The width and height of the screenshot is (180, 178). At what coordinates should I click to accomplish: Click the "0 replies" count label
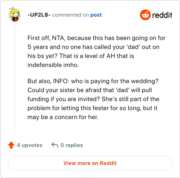coord(72,145)
